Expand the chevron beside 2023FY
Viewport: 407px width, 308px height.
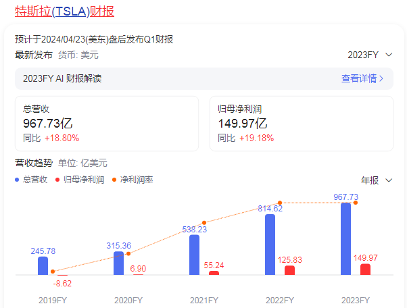(389, 55)
